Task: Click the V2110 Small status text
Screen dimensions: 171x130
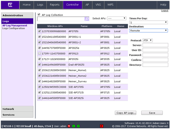Action: coord(24,126)
